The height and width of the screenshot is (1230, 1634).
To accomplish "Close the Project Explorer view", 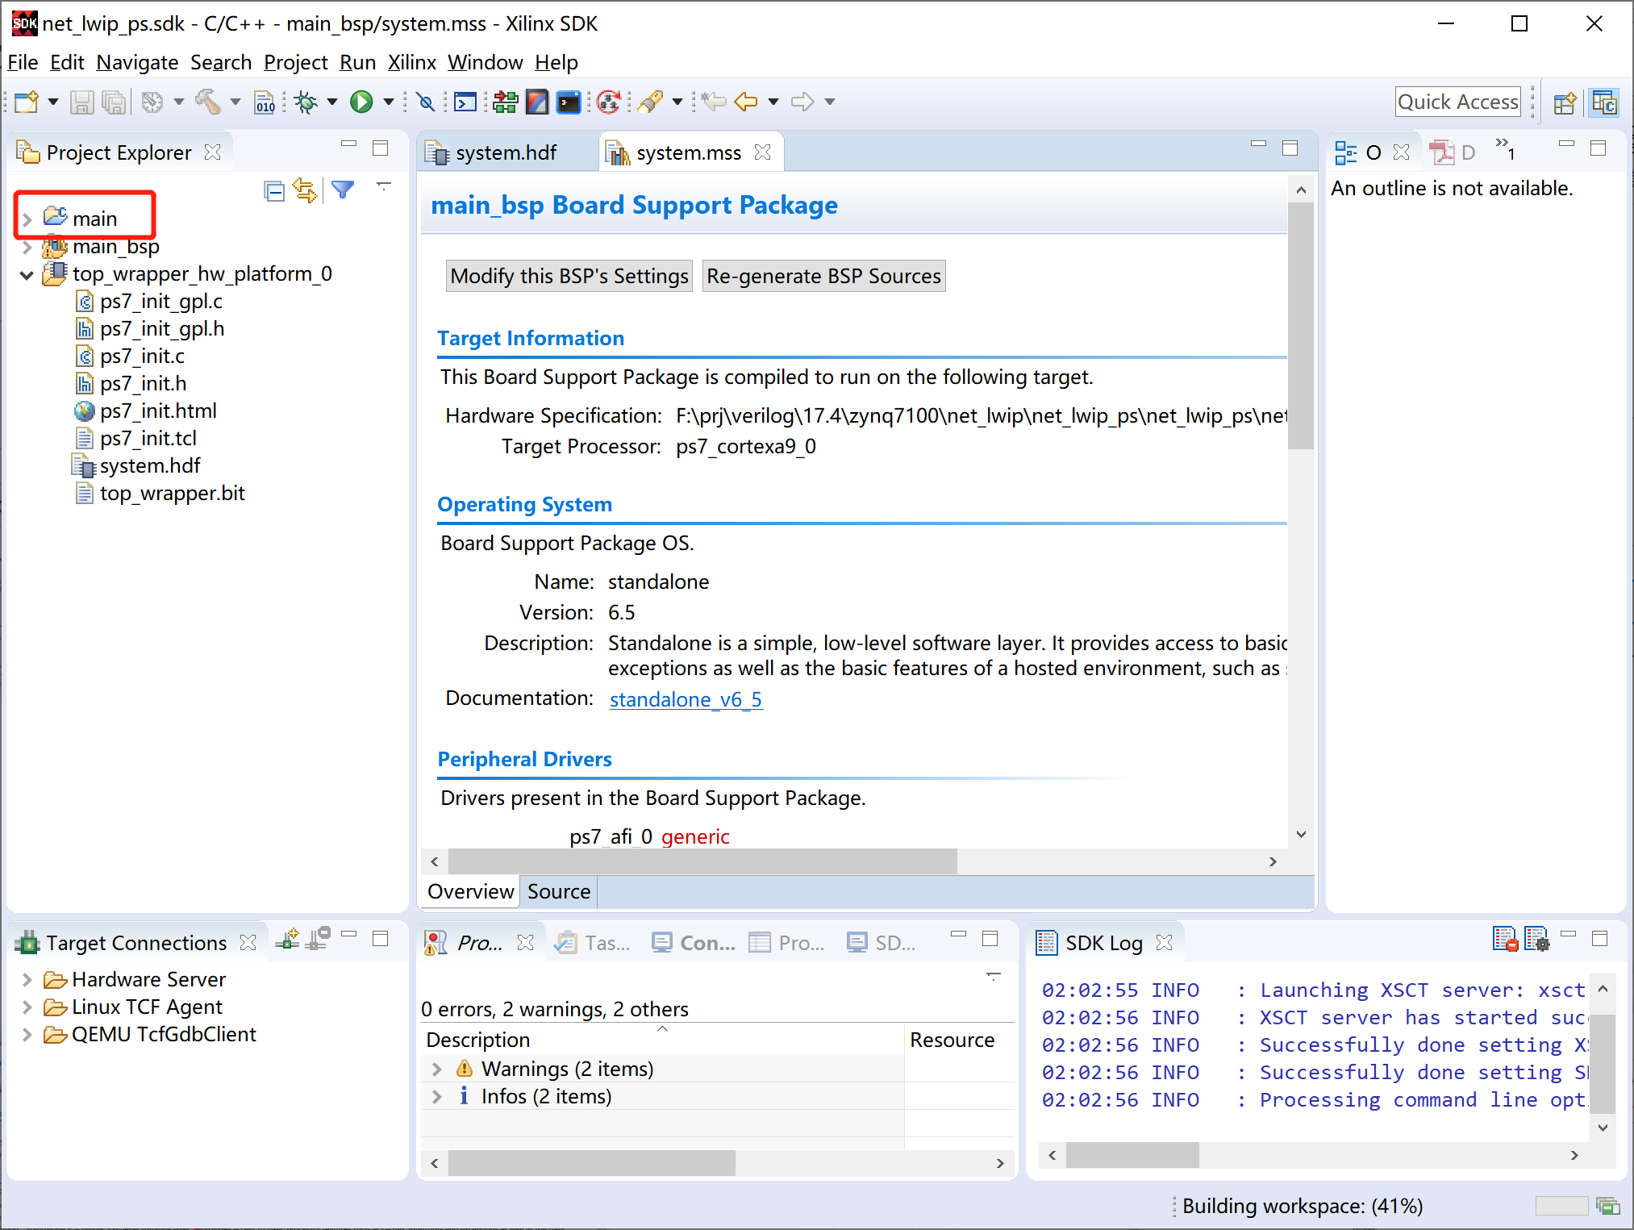I will tap(213, 152).
